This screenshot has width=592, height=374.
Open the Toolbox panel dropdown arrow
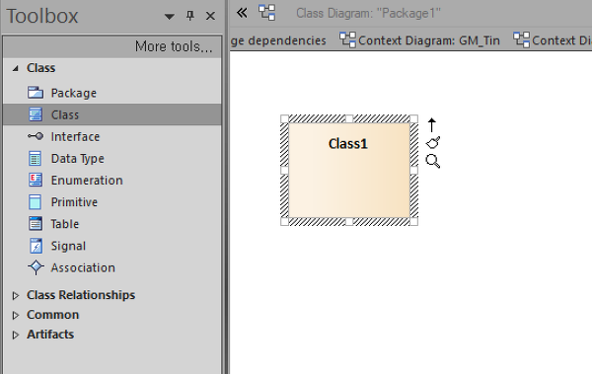(169, 16)
